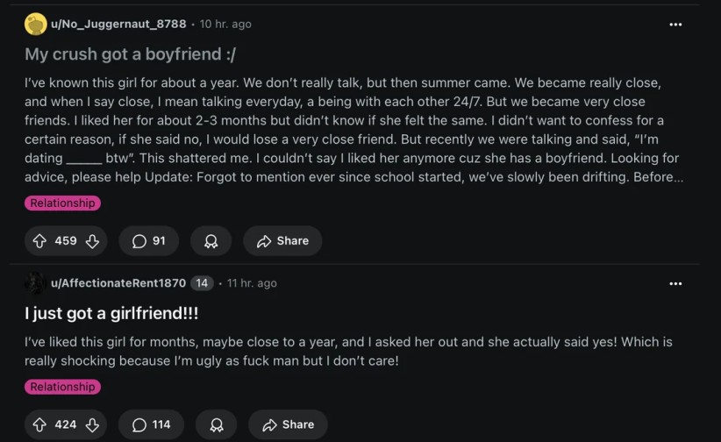Upvote the "My crush got a boyfriend" post
Screen dimensions: 721x442
click(39, 241)
